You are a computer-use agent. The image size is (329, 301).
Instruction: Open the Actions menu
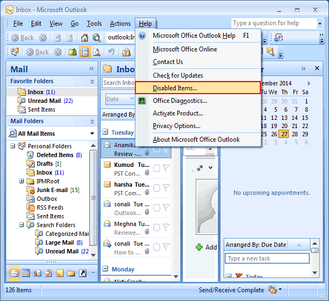[x=120, y=24]
